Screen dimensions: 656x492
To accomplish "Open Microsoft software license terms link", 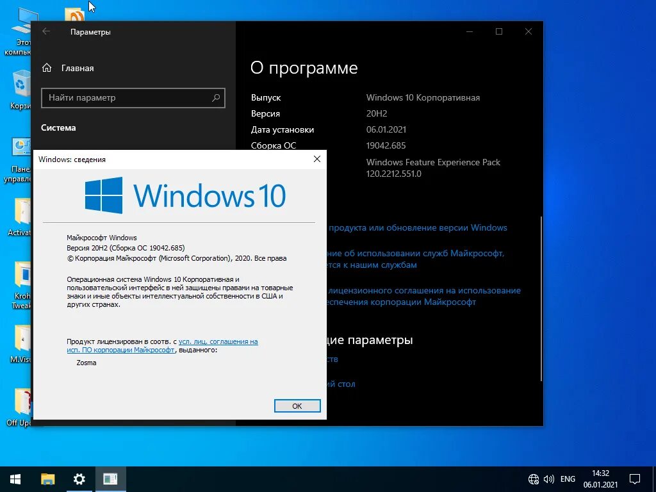I will pos(424,296).
